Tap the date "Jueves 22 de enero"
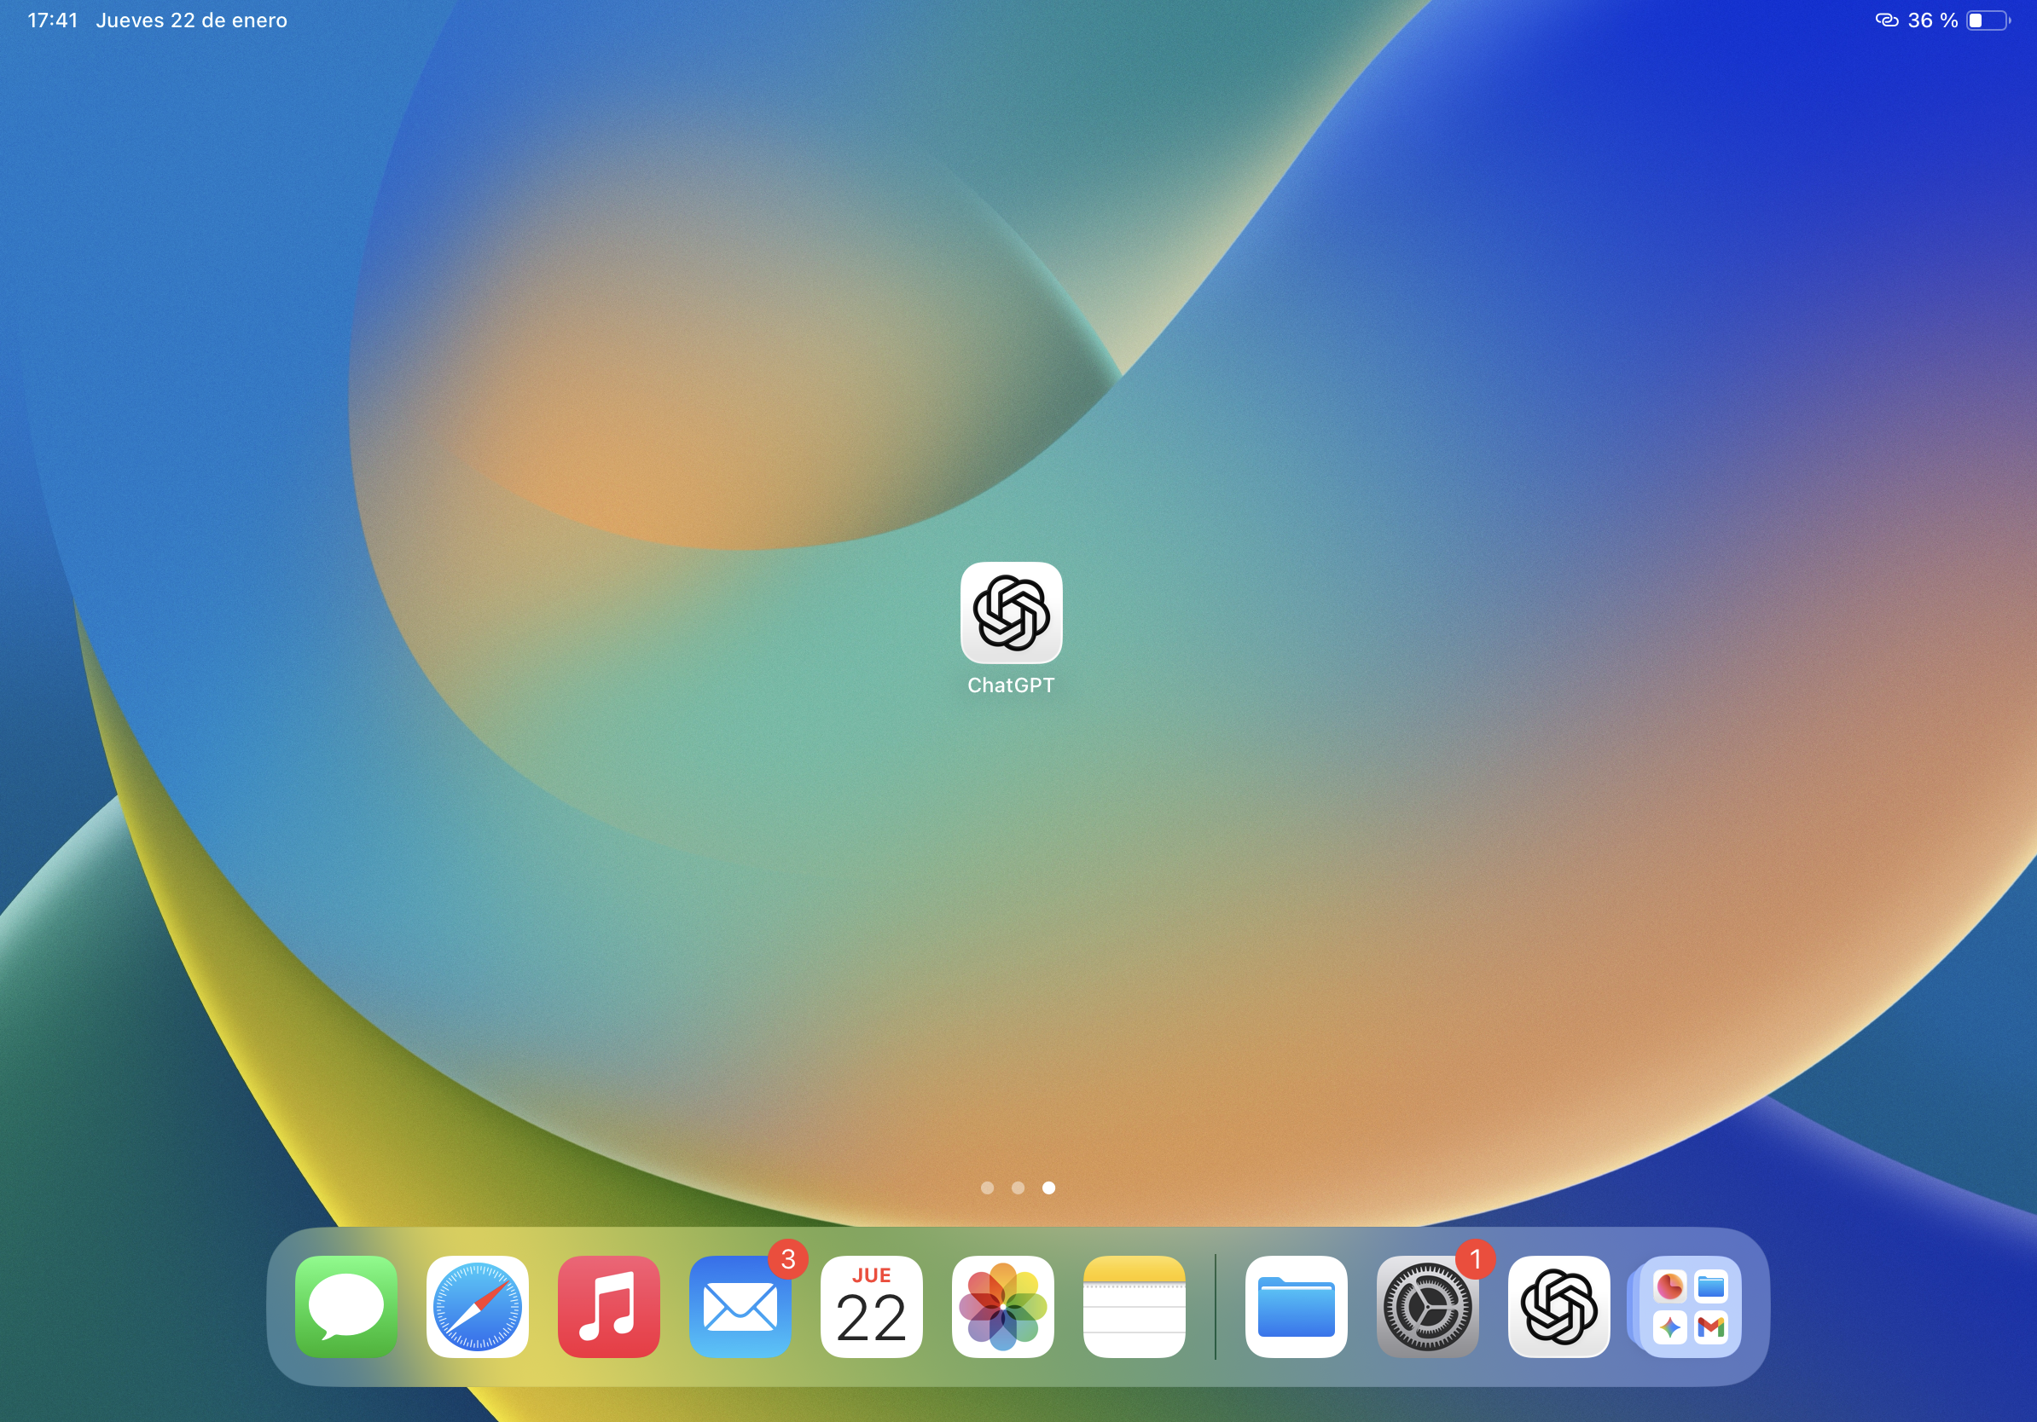The width and height of the screenshot is (2037, 1422). tap(192, 20)
